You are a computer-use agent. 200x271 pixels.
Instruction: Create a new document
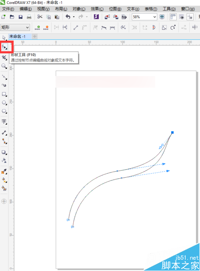click(x=4, y=17)
